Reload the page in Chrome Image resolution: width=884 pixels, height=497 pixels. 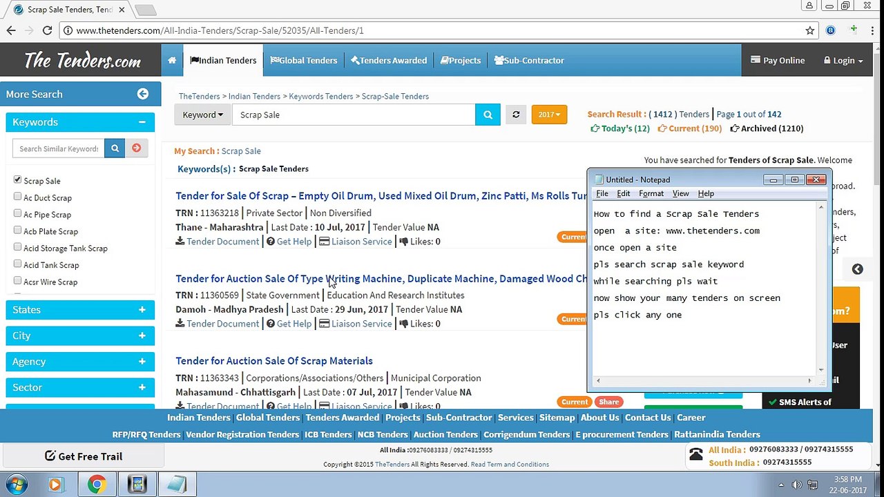(x=47, y=30)
